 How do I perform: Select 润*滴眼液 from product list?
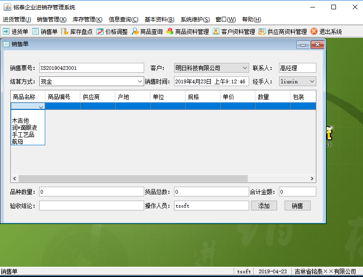(28, 128)
